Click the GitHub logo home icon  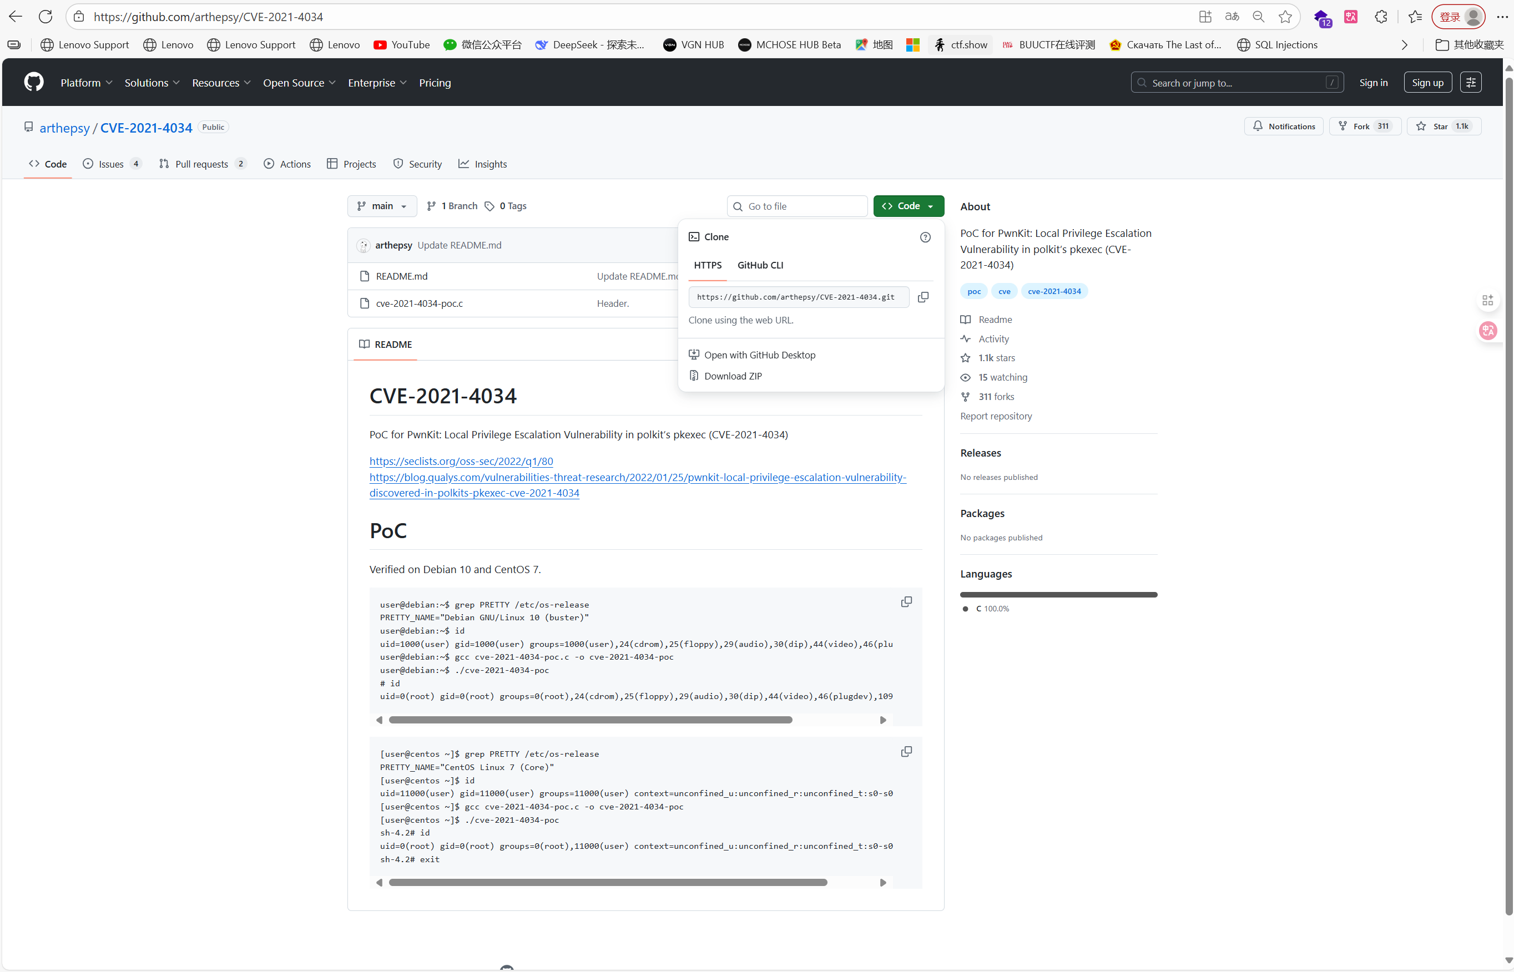coord(34,82)
